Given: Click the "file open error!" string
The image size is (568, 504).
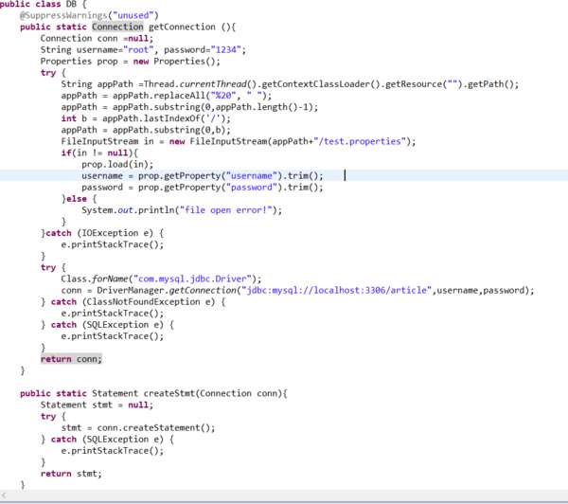Looking at the screenshot, I should pyautogui.click(x=225, y=210).
